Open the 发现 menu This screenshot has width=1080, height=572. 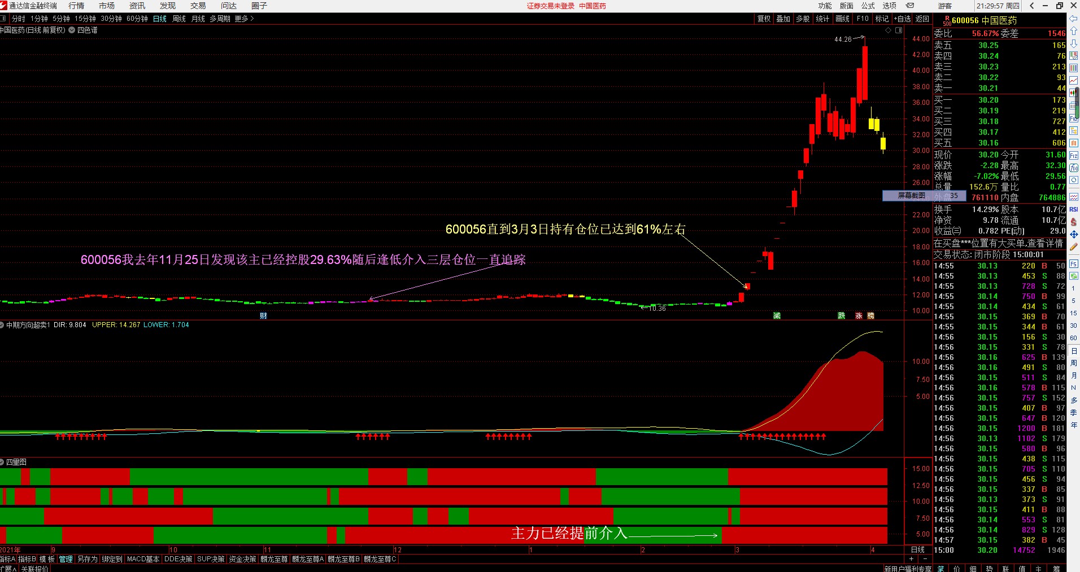(168, 6)
